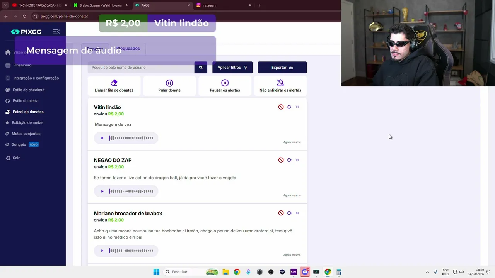Viewport: 495px width, 278px height.
Task: Reload the PixGG page
Action: (x=24, y=16)
